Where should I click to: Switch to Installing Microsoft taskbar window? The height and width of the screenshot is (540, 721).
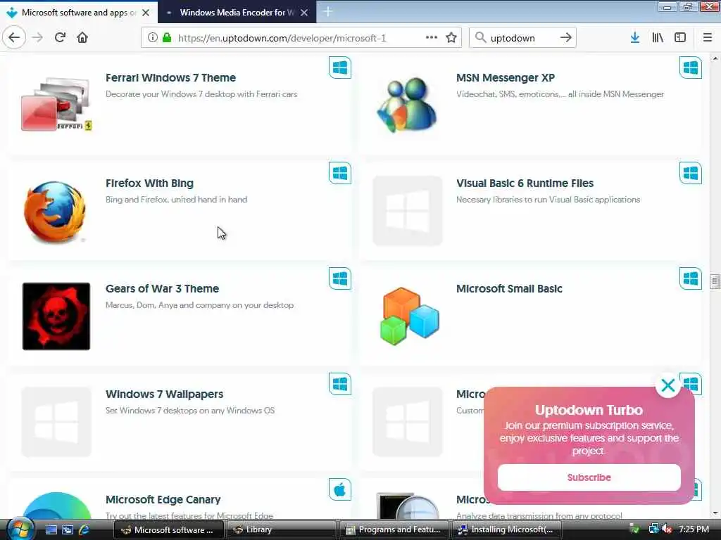point(507,529)
